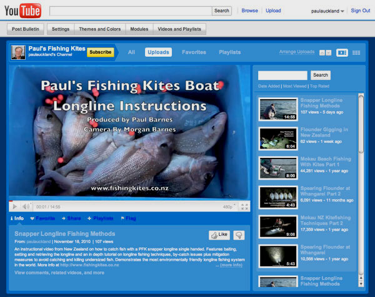Open the 5:43 Spearing Flounder at Whangarei thumbnail
Viewport: 375px width, 297px height.
click(x=278, y=256)
